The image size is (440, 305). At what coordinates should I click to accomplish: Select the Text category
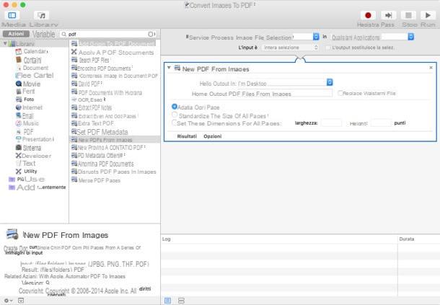pyautogui.click(x=29, y=163)
